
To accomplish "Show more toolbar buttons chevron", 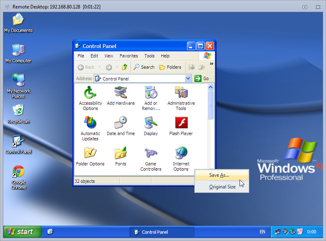I will click(211, 63).
